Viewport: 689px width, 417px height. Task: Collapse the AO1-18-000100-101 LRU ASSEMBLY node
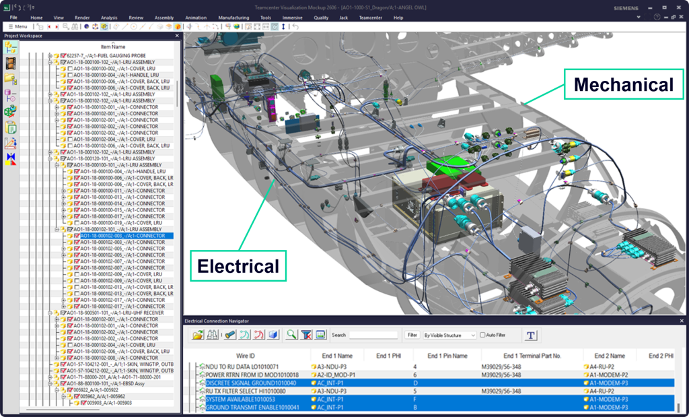tap(57, 165)
